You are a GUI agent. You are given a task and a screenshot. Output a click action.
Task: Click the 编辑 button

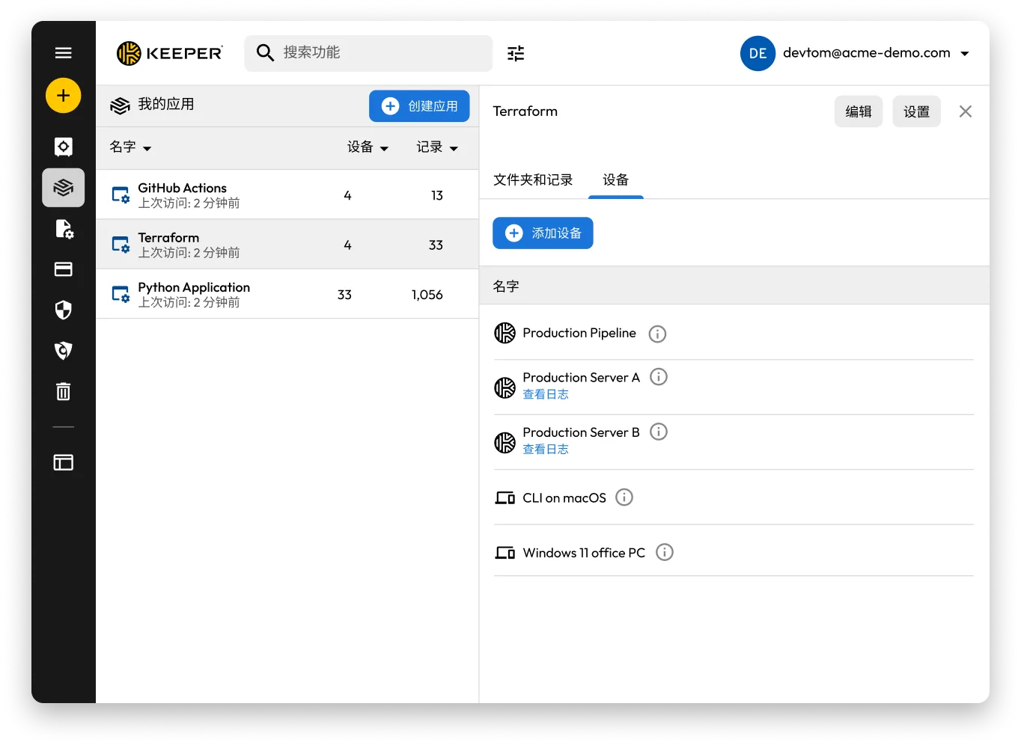pos(859,111)
